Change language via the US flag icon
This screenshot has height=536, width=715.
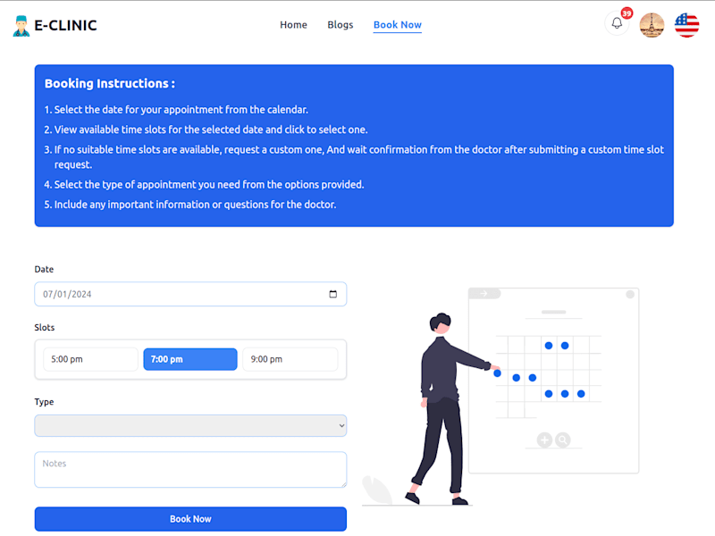686,25
